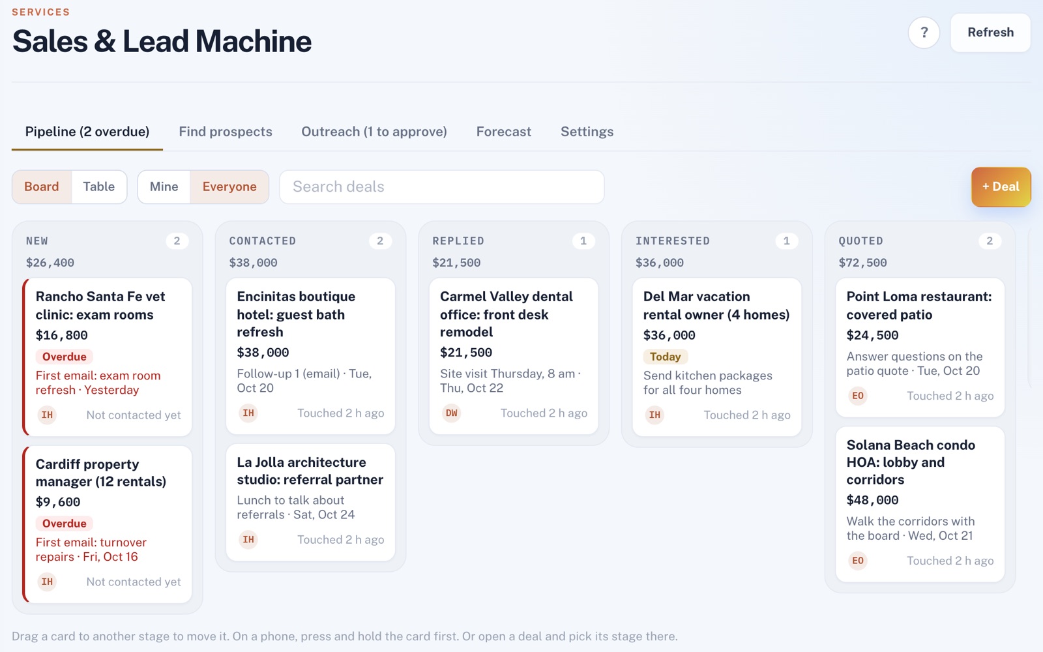Click the IH avatar on Del Mar vacation card
Viewport: 1043px width, 652px height.
tap(654, 415)
